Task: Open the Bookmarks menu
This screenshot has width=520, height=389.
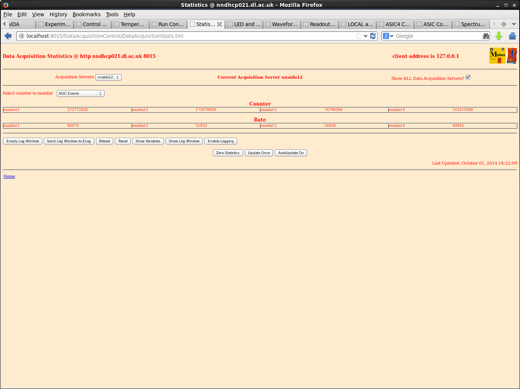Action: point(86,14)
